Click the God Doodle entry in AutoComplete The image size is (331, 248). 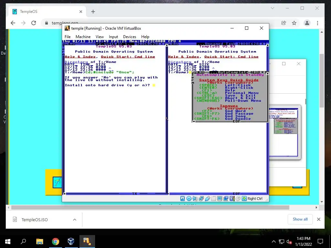(238, 119)
